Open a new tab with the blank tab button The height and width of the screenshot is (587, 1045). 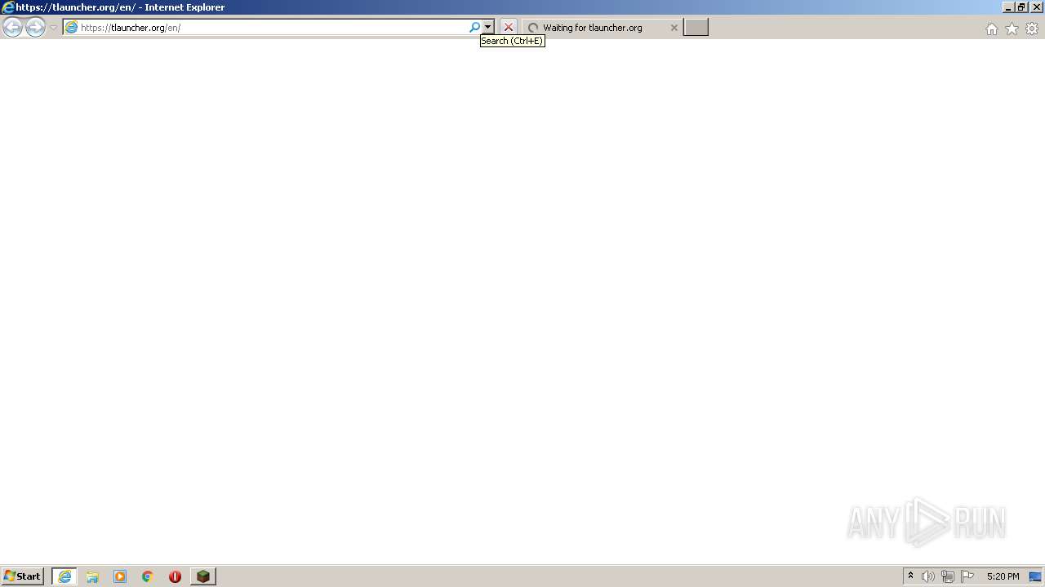pos(696,28)
